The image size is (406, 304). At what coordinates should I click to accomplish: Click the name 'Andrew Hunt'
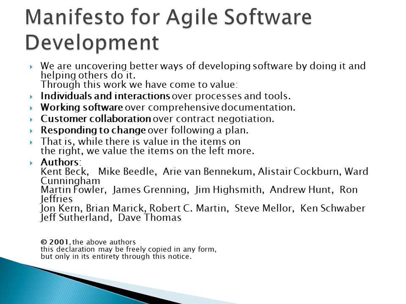tap(300, 190)
